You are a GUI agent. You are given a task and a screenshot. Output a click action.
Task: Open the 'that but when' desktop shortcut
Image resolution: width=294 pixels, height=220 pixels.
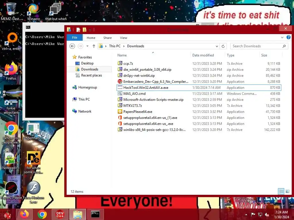point(56,11)
